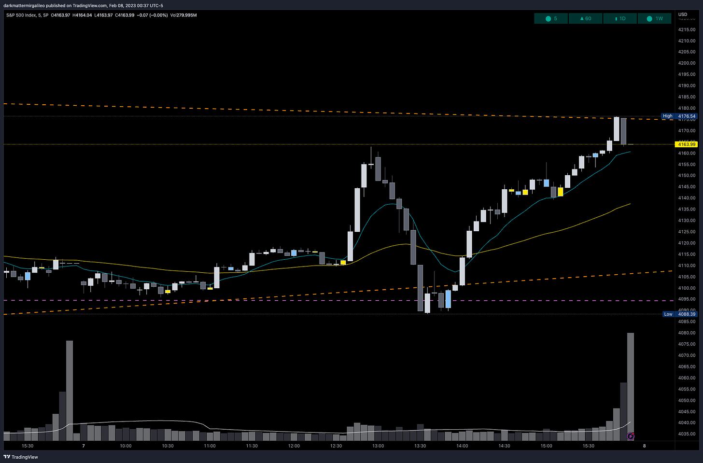
Task: Click the day 8 date marker
Action: pyautogui.click(x=644, y=446)
